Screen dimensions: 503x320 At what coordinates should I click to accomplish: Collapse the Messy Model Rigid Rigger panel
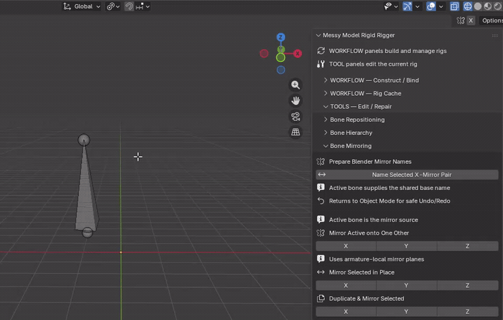click(x=319, y=36)
